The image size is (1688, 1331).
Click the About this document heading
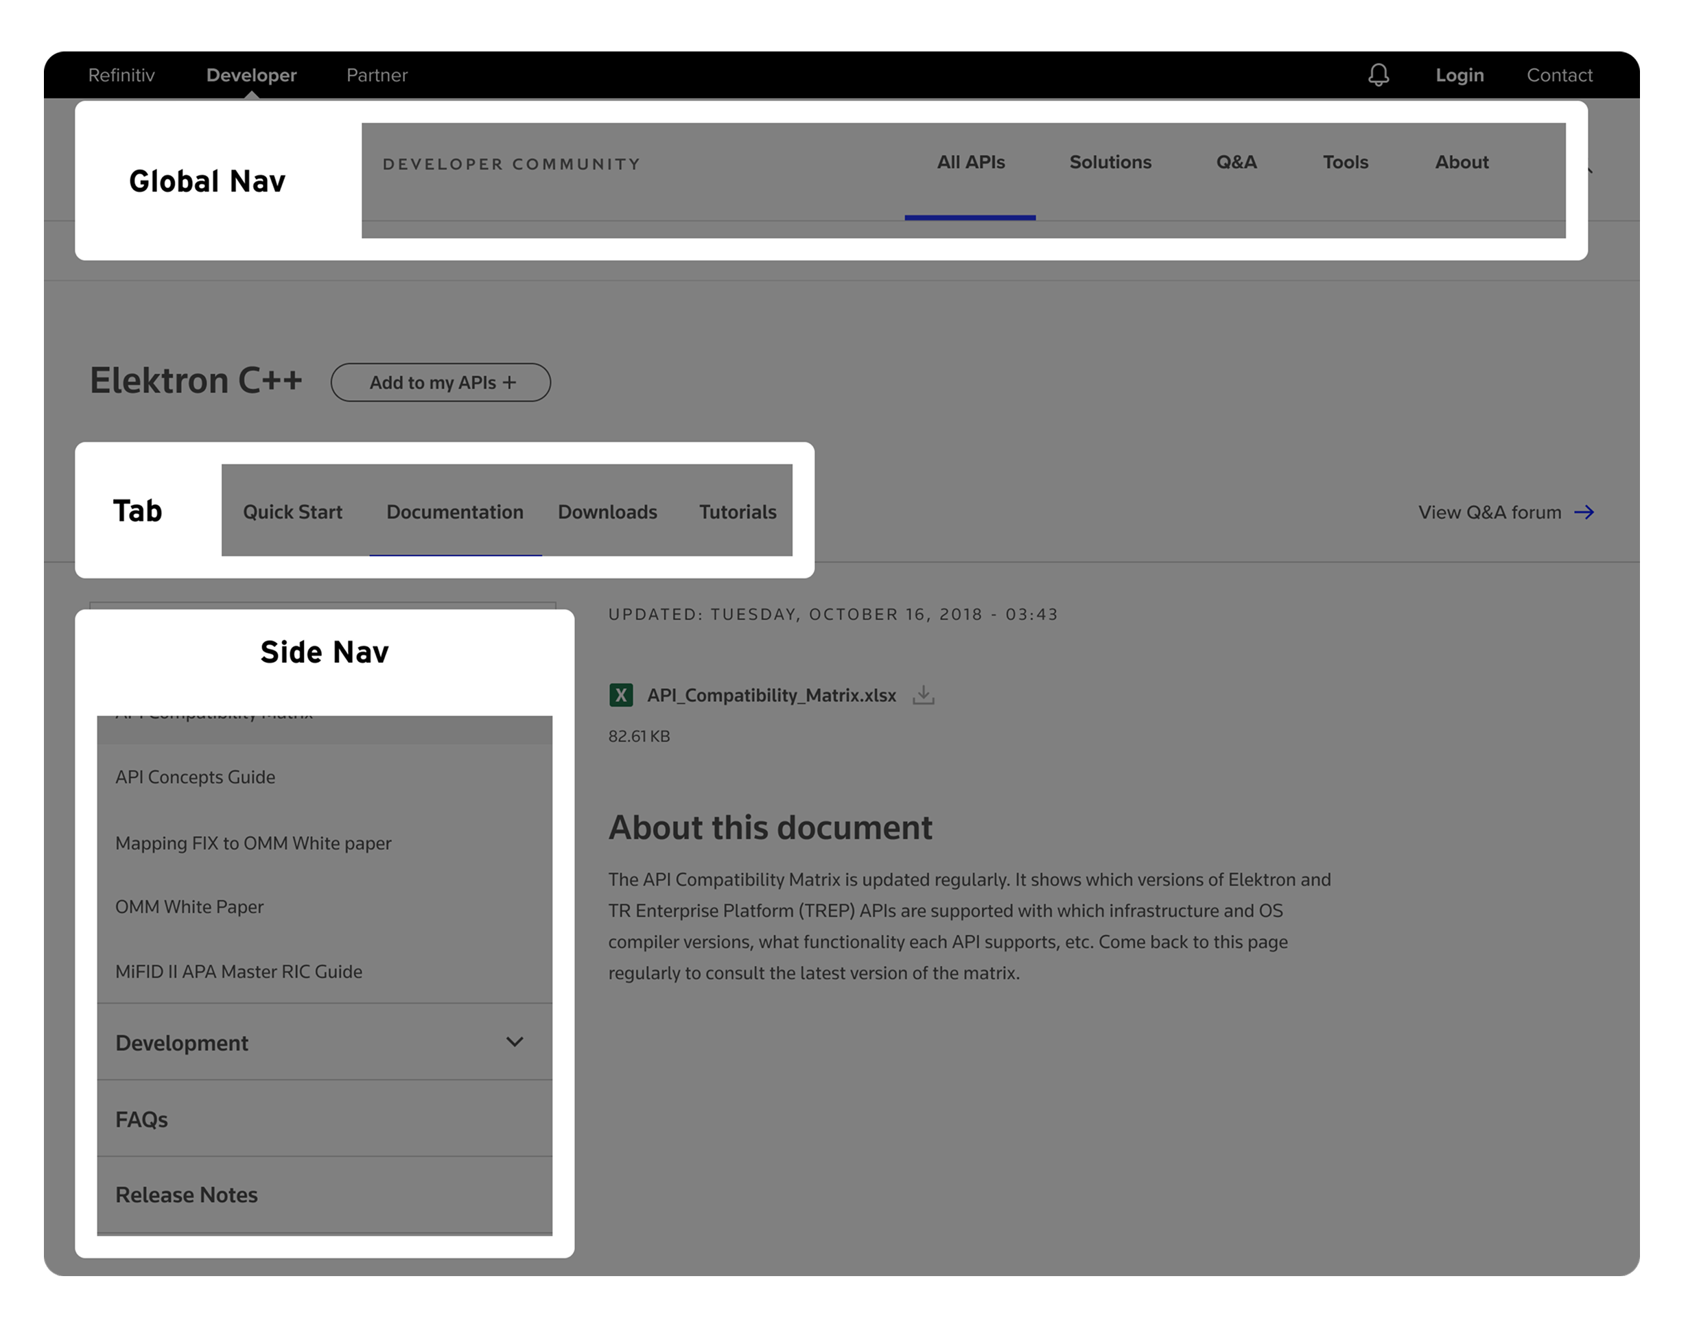tap(770, 827)
